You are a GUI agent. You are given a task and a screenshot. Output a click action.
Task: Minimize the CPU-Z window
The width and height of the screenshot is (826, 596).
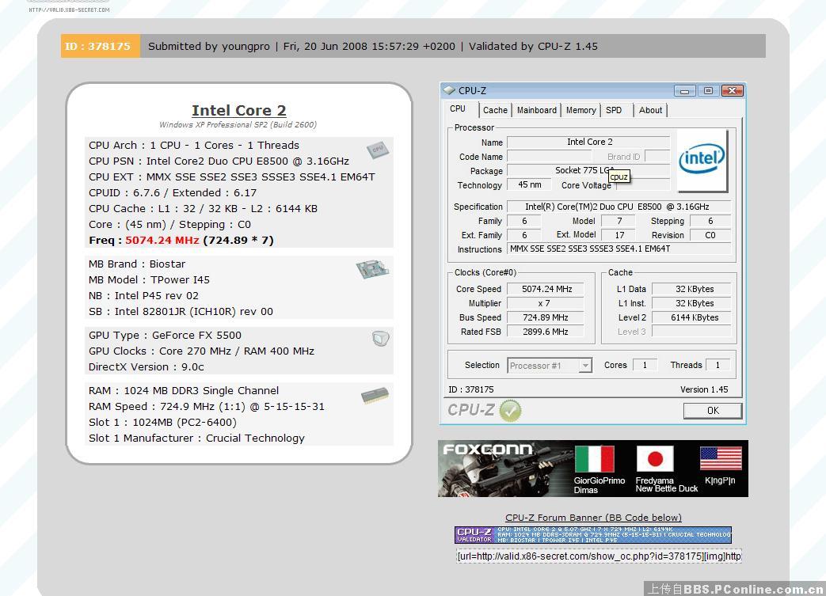tap(684, 90)
